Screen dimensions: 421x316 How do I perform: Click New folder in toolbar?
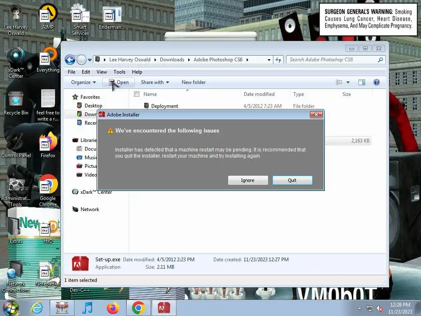pyautogui.click(x=194, y=82)
